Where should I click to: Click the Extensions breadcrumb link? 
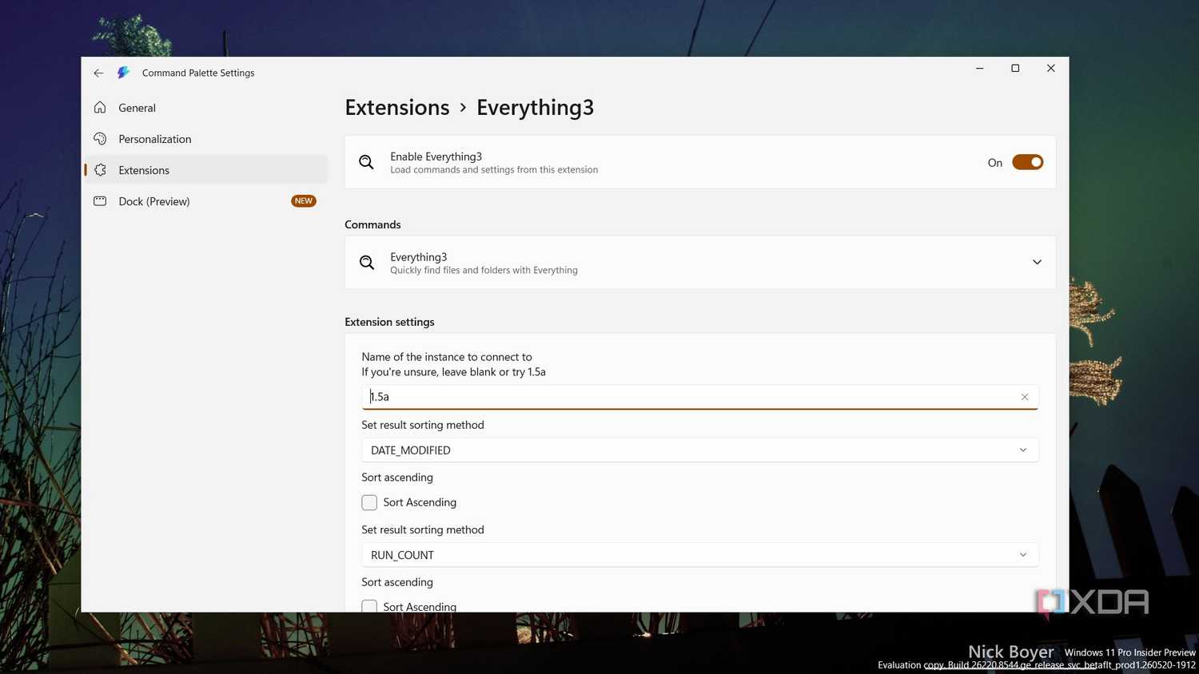tap(397, 107)
